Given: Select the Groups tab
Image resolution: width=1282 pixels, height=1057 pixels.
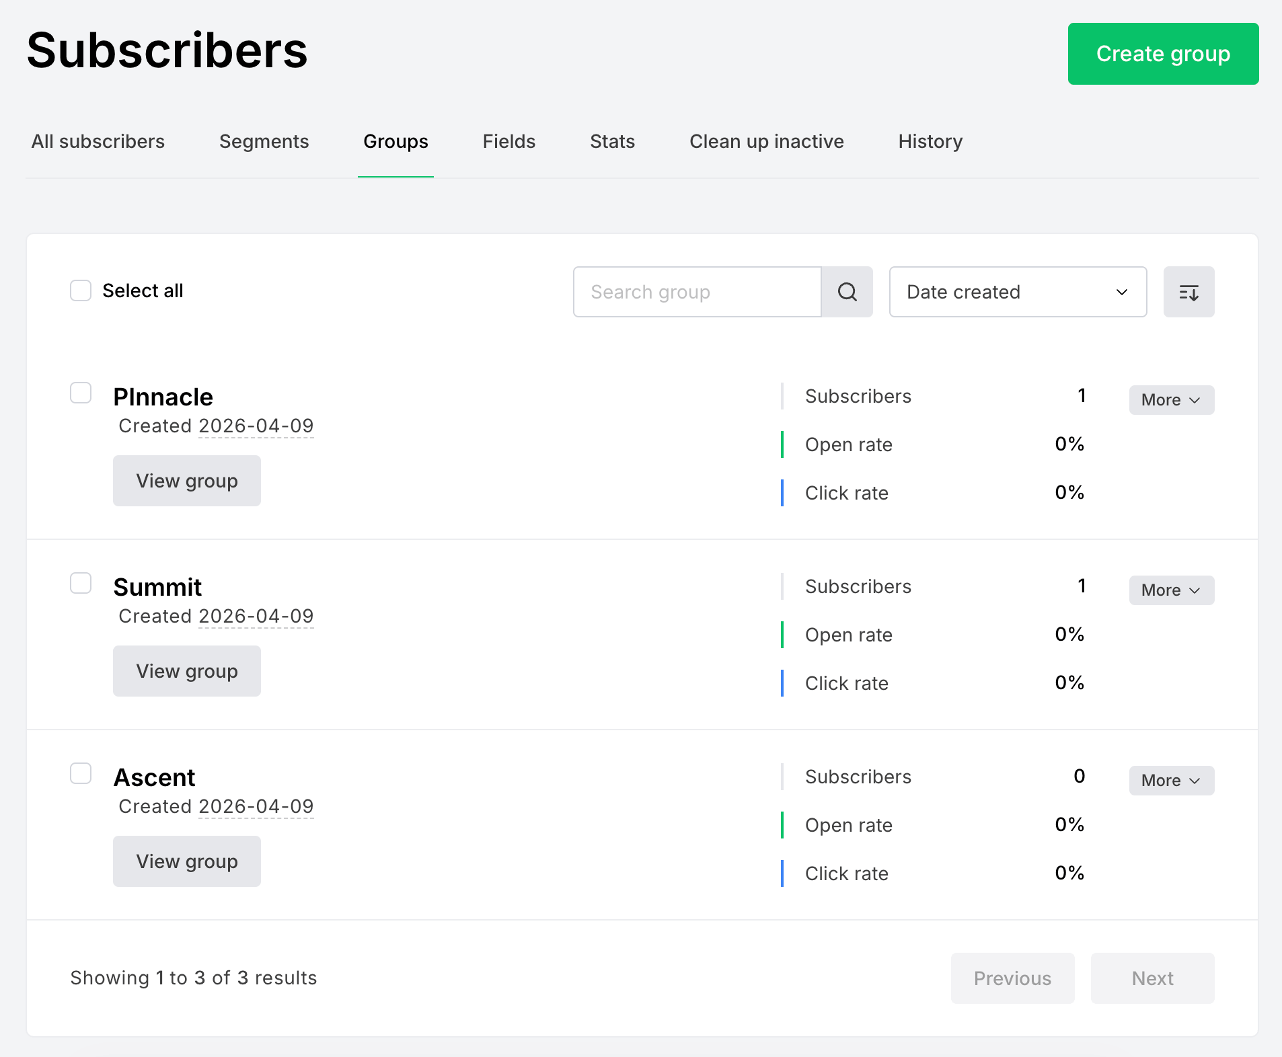Looking at the screenshot, I should click(x=395, y=141).
